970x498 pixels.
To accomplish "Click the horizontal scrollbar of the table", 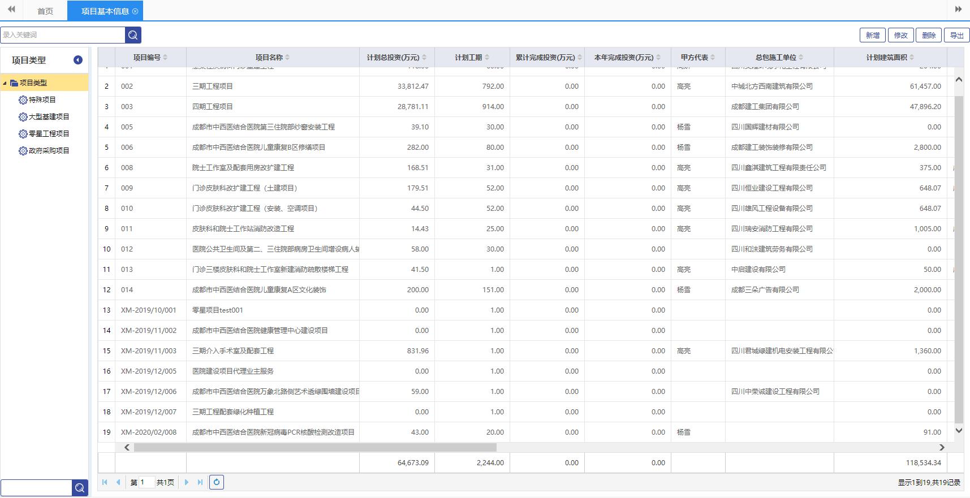I will (x=314, y=447).
